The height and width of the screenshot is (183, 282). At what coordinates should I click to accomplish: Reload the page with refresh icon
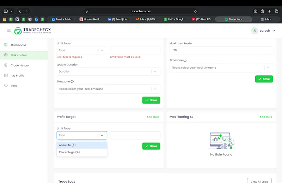(x=195, y=11)
